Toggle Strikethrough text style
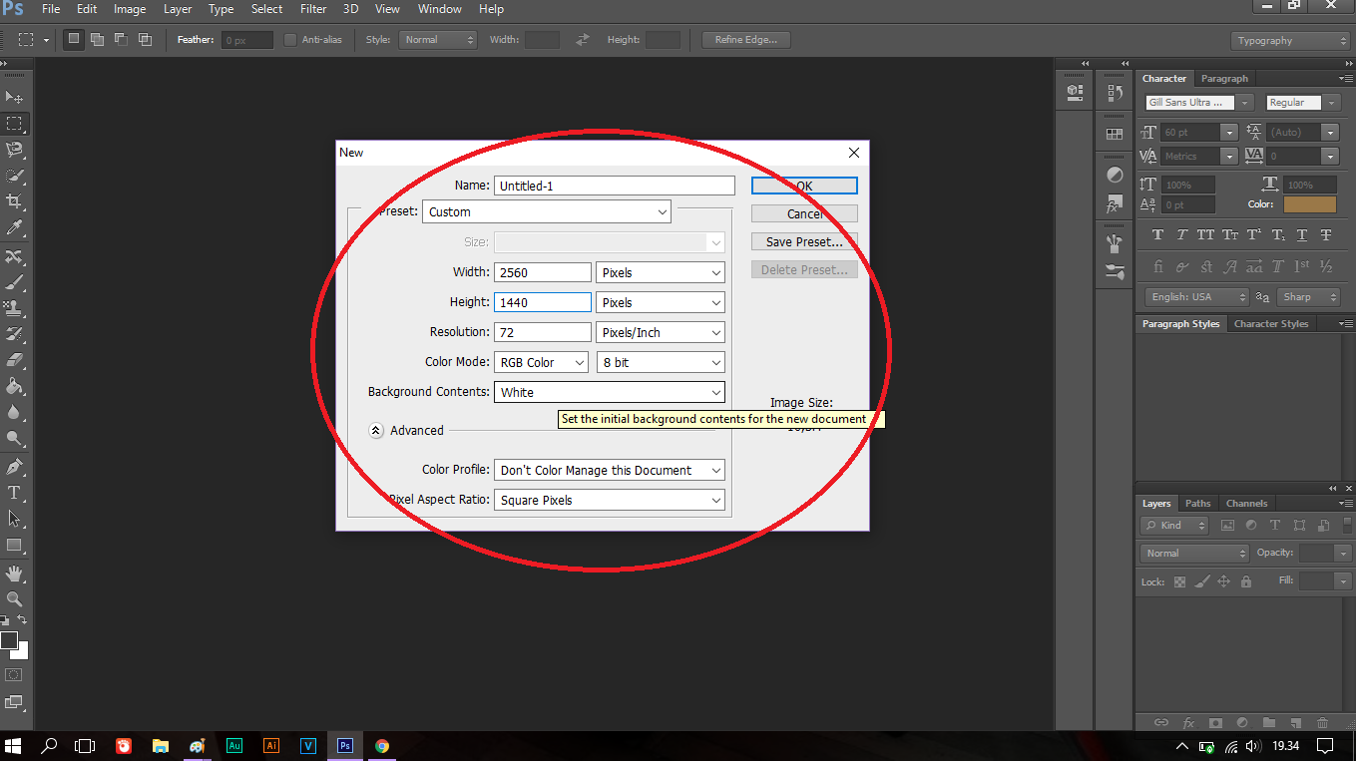 click(x=1326, y=235)
